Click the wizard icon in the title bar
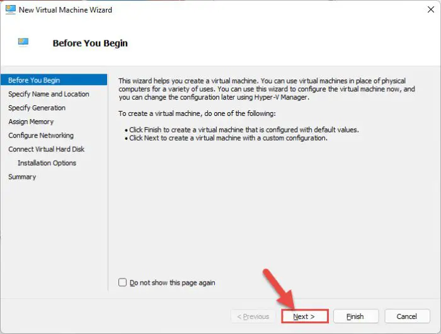441x334 pixels. (10, 10)
